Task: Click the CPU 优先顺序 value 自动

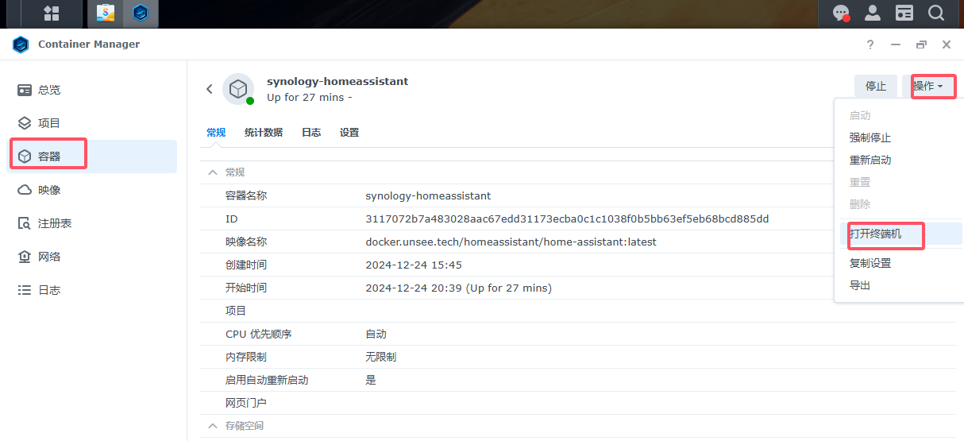Action: [376, 334]
